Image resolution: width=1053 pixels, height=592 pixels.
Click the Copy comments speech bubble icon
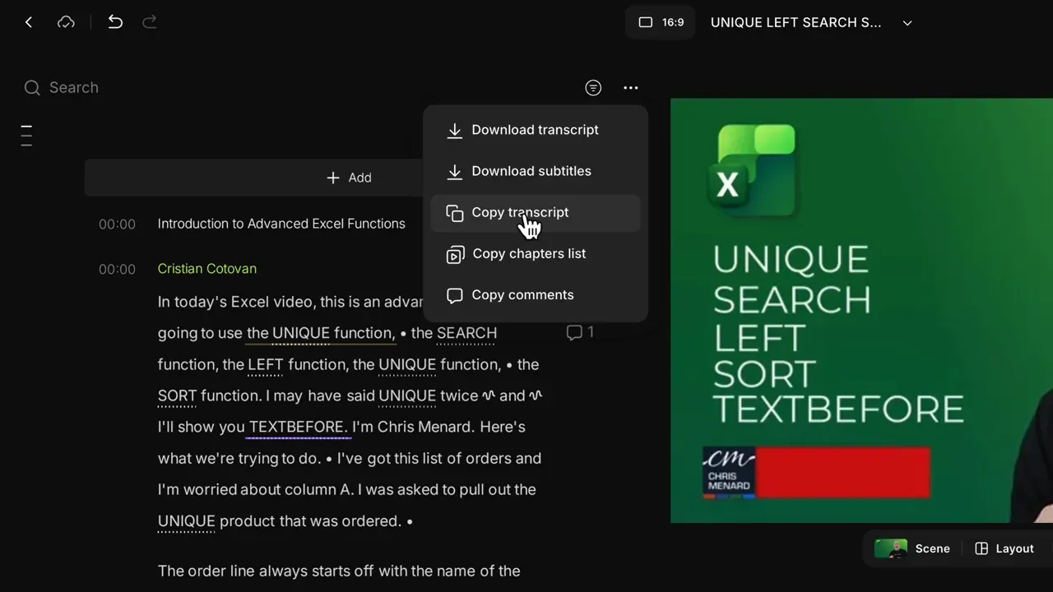(x=454, y=295)
